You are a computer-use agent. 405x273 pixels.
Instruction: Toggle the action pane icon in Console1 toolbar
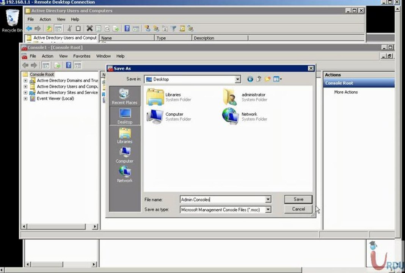(x=77, y=65)
